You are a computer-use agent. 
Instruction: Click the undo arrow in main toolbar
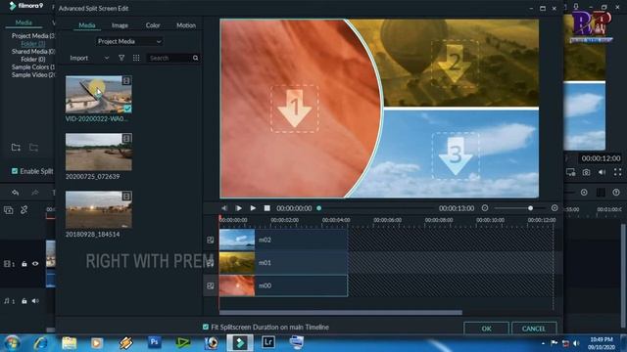point(16,193)
